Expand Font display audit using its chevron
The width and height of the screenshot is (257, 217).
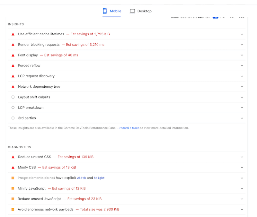[242, 55]
